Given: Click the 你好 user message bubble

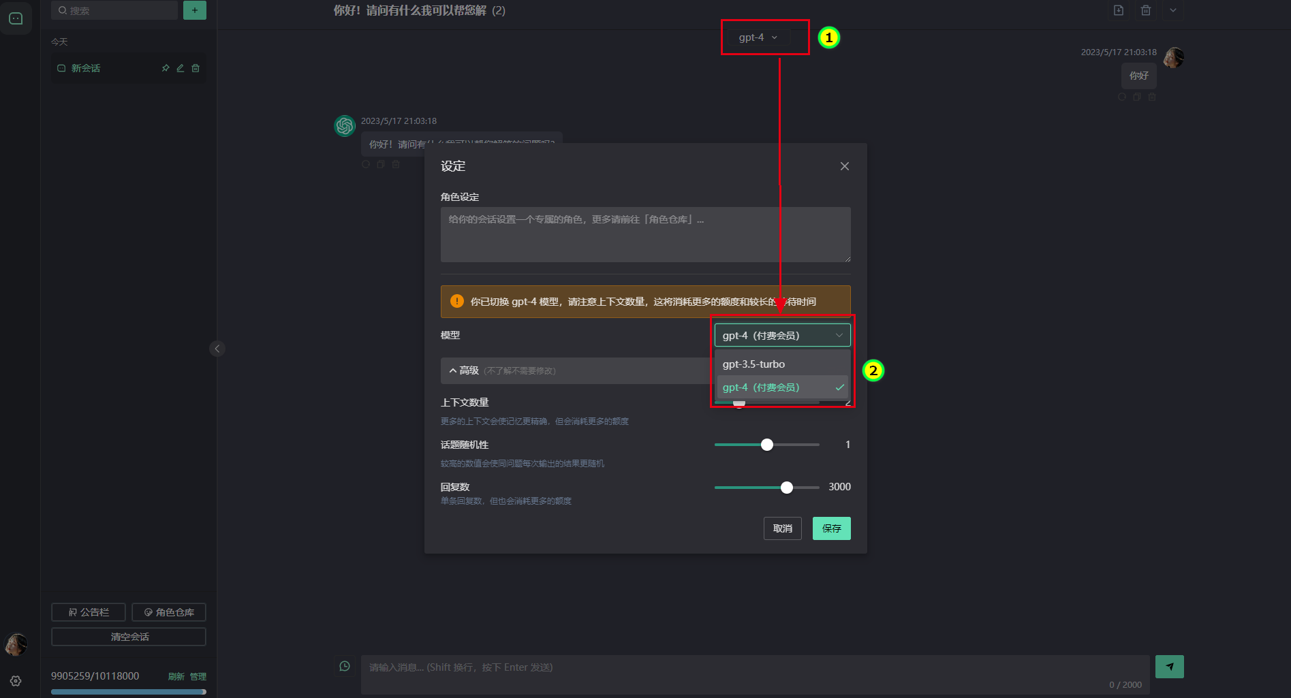Looking at the screenshot, I should (x=1139, y=76).
